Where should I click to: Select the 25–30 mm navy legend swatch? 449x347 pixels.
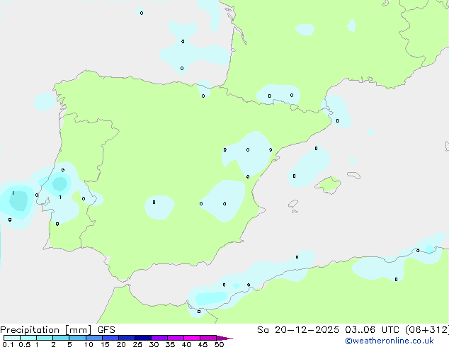point(143,338)
